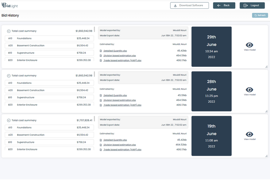Click the 29th June 10:34 am date tile

click(212, 47)
